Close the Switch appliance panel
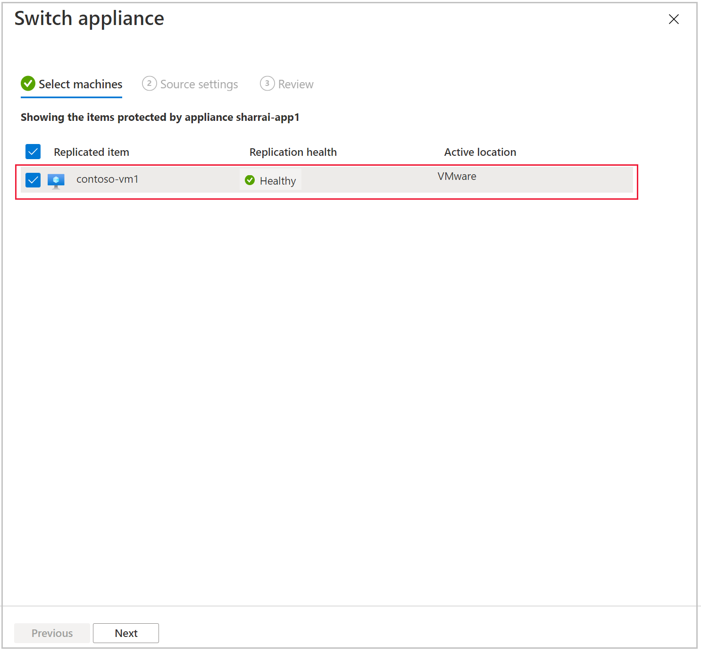 (x=674, y=19)
